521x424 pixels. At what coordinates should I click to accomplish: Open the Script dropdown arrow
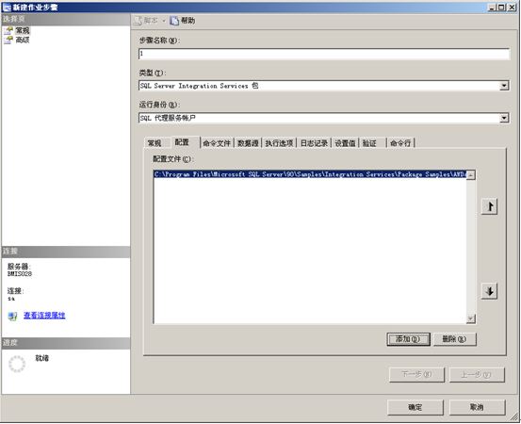click(164, 21)
